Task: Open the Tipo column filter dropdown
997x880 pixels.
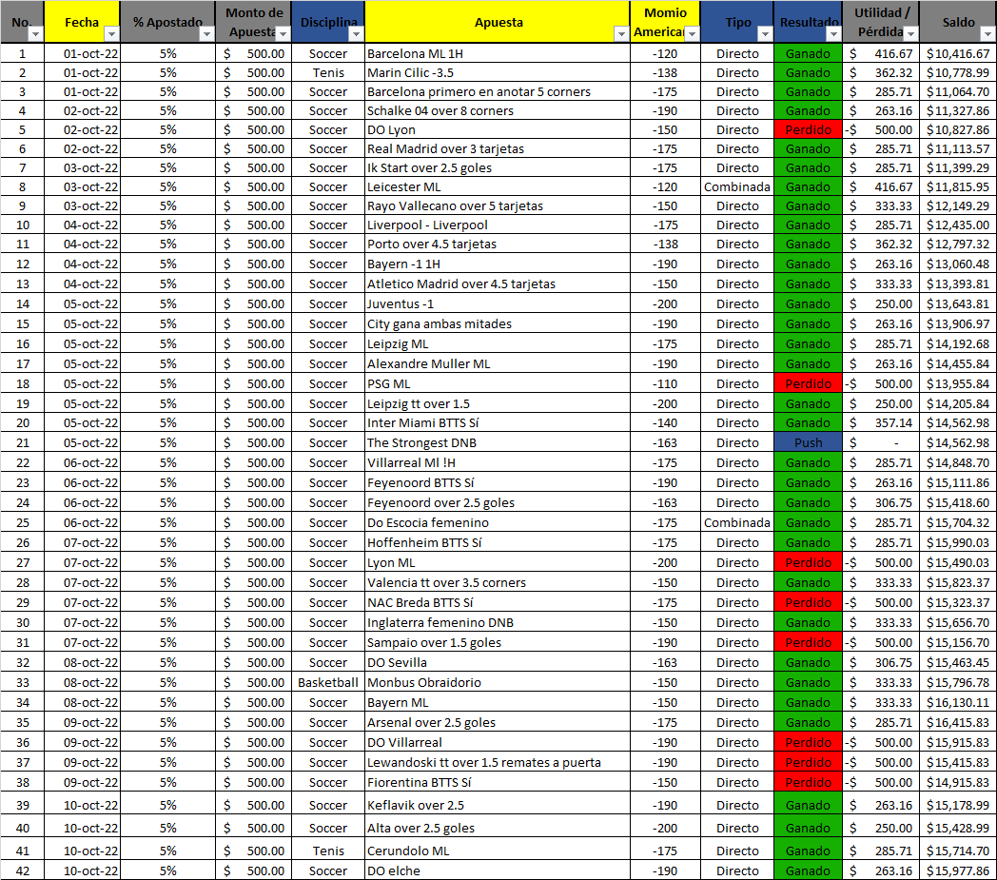Action: (x=765, y=33)
